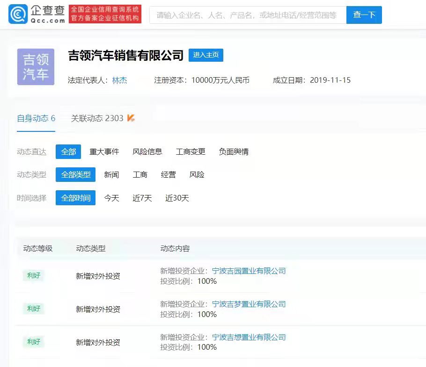The width and height of the screenshot is (426, 367).
Task: Open 宁波吉想置业有限公司 link
Action: pyautogui.click(x=249, y=337)
